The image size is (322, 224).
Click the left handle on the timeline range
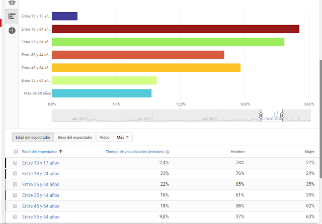[261, 116]
